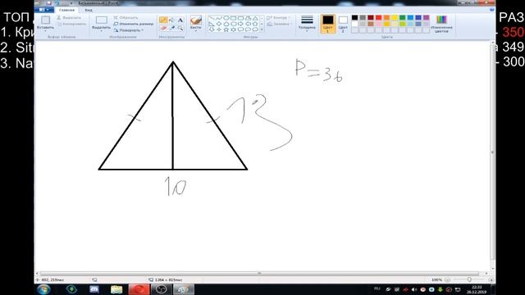Screen dimensions: 525x295
Task: Choose the diamond shape
Action: 219,24
